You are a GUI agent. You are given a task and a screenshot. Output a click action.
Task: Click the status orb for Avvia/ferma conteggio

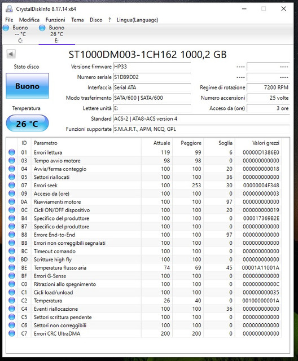coord(12,169)
